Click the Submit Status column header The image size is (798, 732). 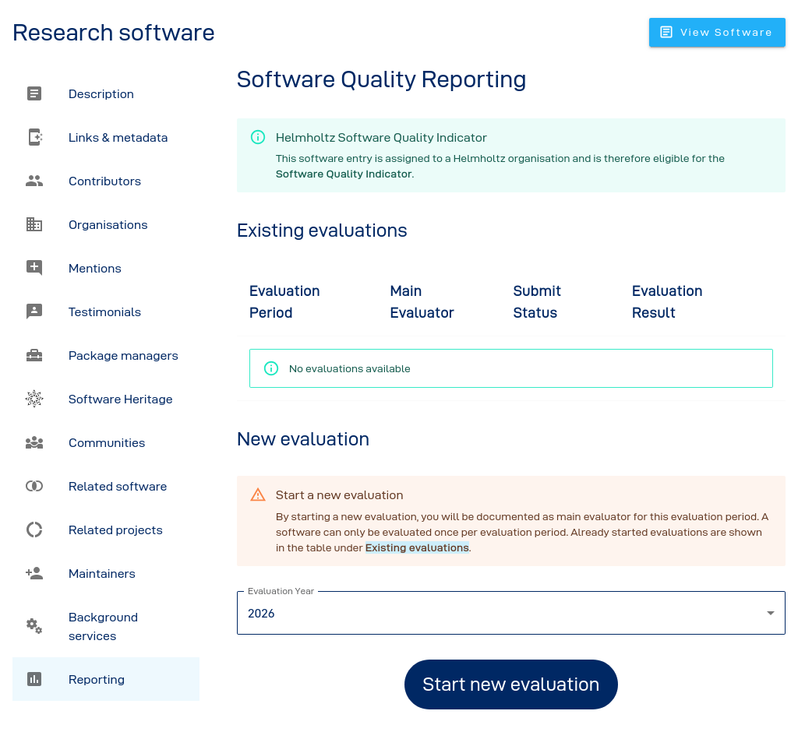537,301
